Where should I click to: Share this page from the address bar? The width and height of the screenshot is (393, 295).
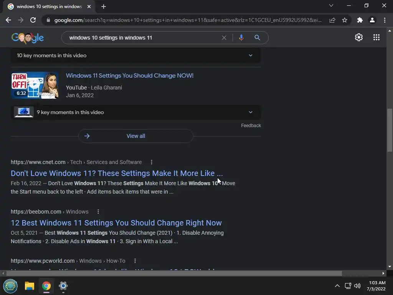(332, 20)
